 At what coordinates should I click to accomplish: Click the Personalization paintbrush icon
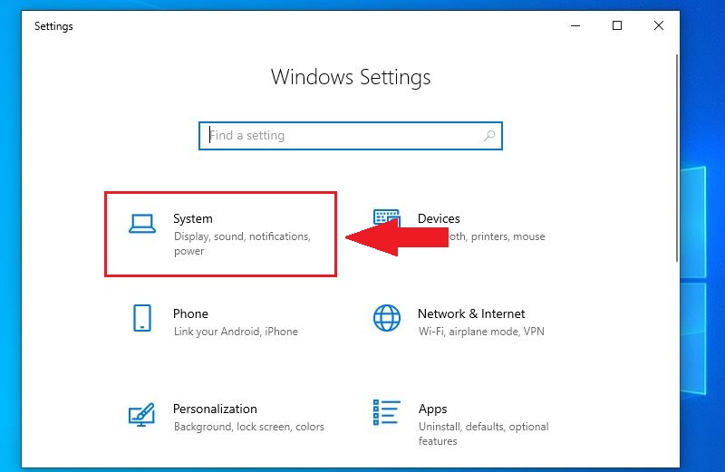pos(142,415)
